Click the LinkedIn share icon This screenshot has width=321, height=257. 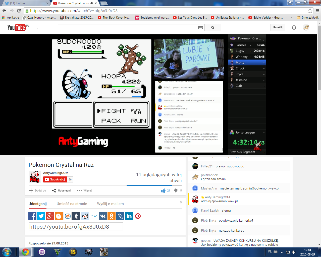[x=129, y=216]
